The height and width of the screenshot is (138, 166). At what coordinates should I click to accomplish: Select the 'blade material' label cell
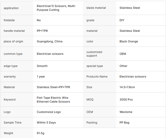pyautogui.click(x=96, y=8)
